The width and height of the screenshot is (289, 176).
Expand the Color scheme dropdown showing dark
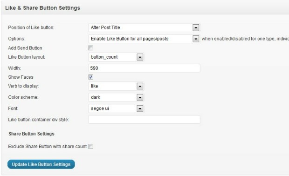[116, 97]
